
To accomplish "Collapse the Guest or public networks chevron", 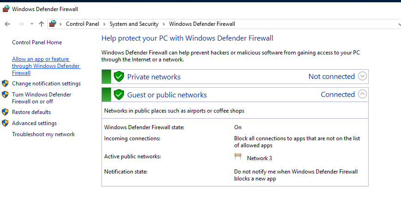I will (362, 95).
